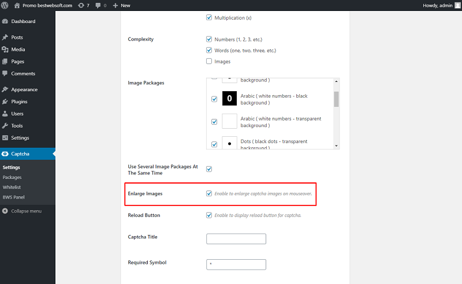
Task: Click Promo bestwebsoft.com site link
Action: (47, 5)
